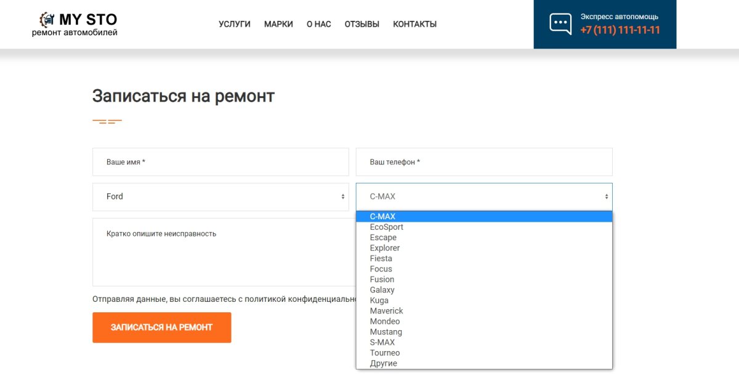This screenshot has height=388, width=739.
Task: Choose EcoSport from model options
Action: pyautogui.click(x=387, y=227)
